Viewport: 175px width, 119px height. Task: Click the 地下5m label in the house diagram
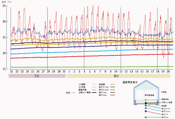point(165,117)
